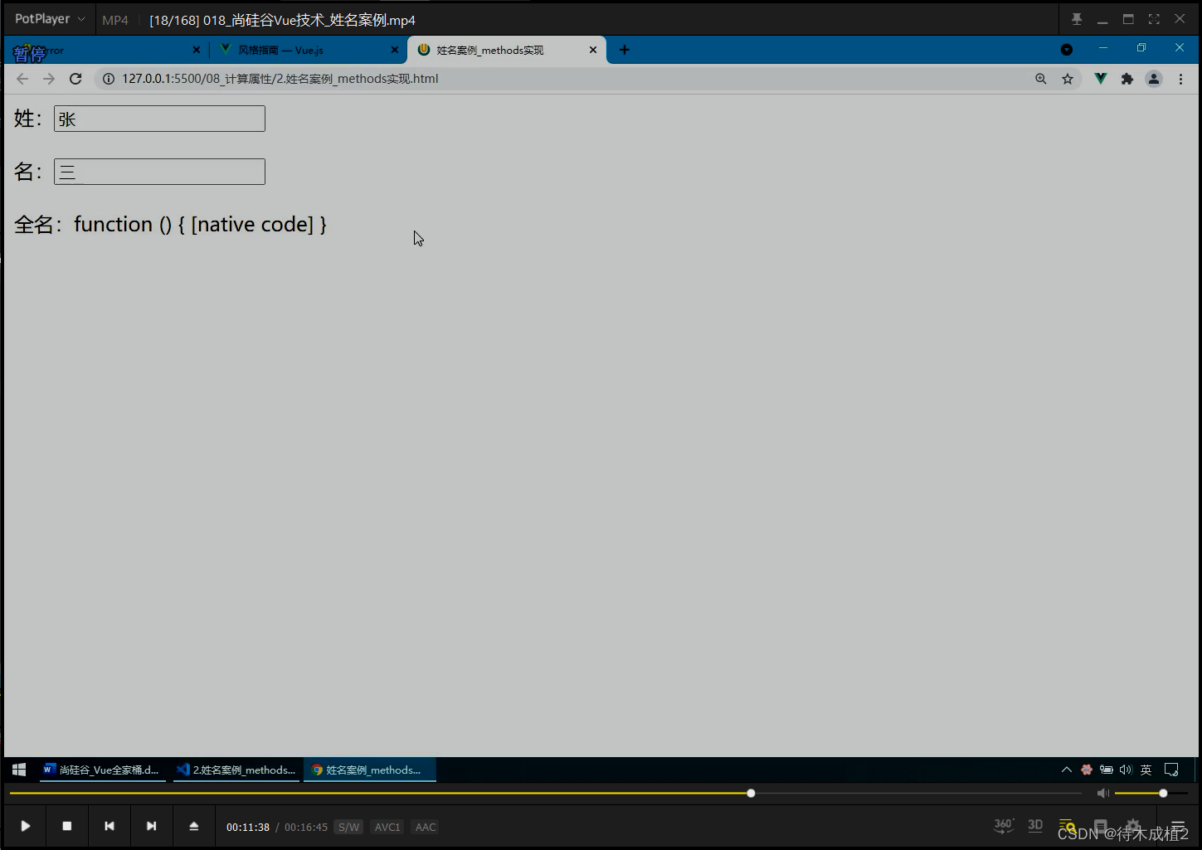Close the first Chrome tab
This screenshot has height=850, width=1202.
click(197, 50)
